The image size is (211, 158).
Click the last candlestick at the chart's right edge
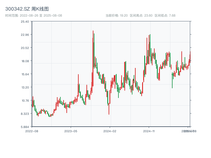(190, 57)
